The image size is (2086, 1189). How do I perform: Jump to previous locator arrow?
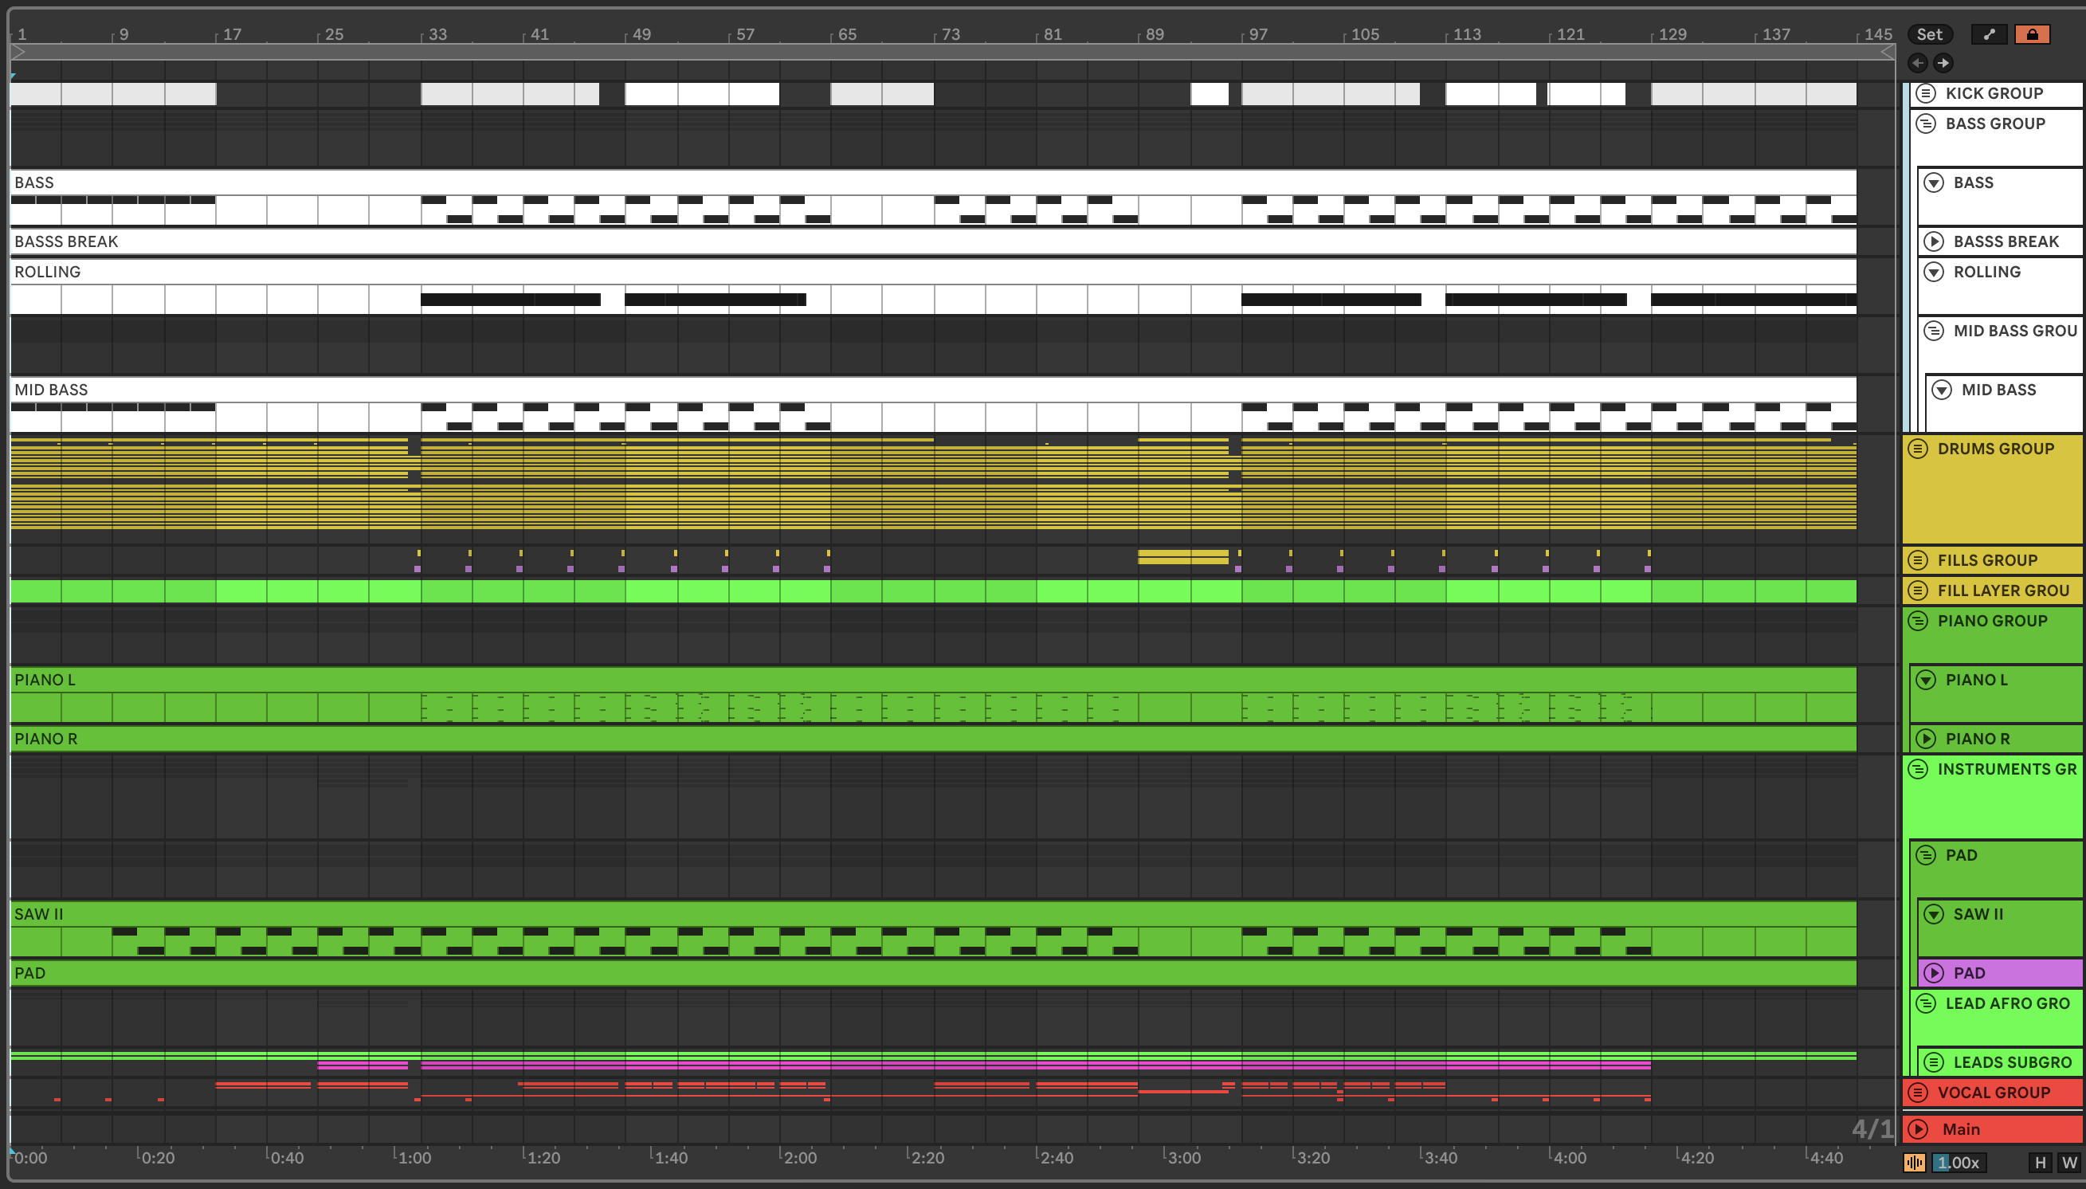[x=1917, y=63]
